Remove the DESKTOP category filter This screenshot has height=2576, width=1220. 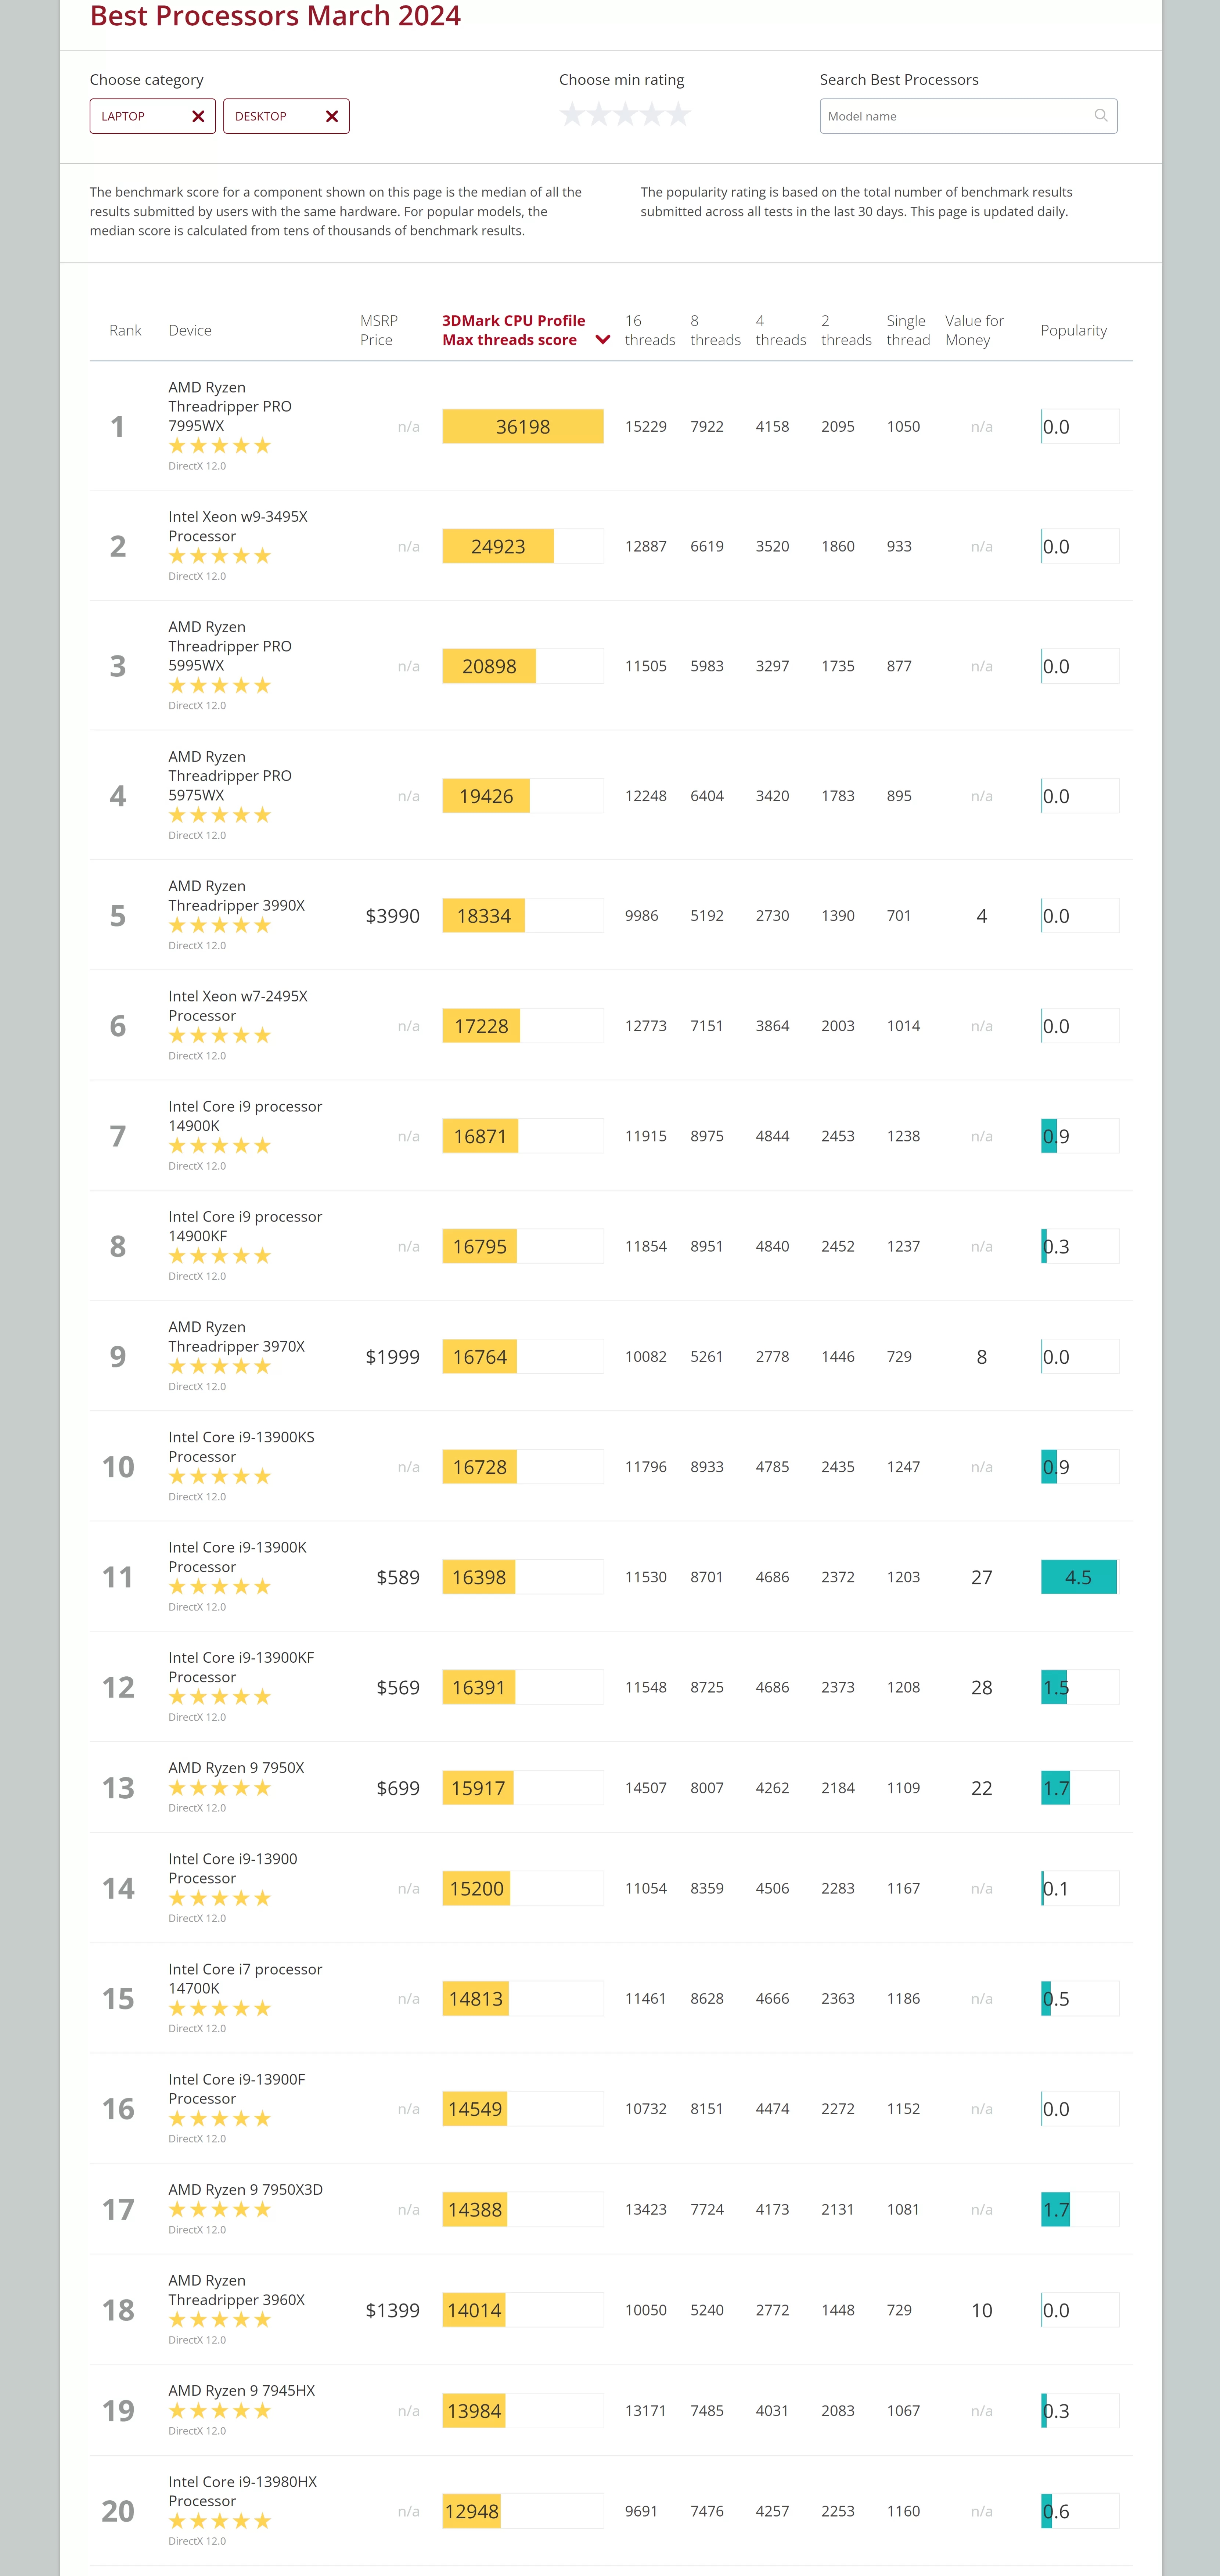[x=332, y=116]
